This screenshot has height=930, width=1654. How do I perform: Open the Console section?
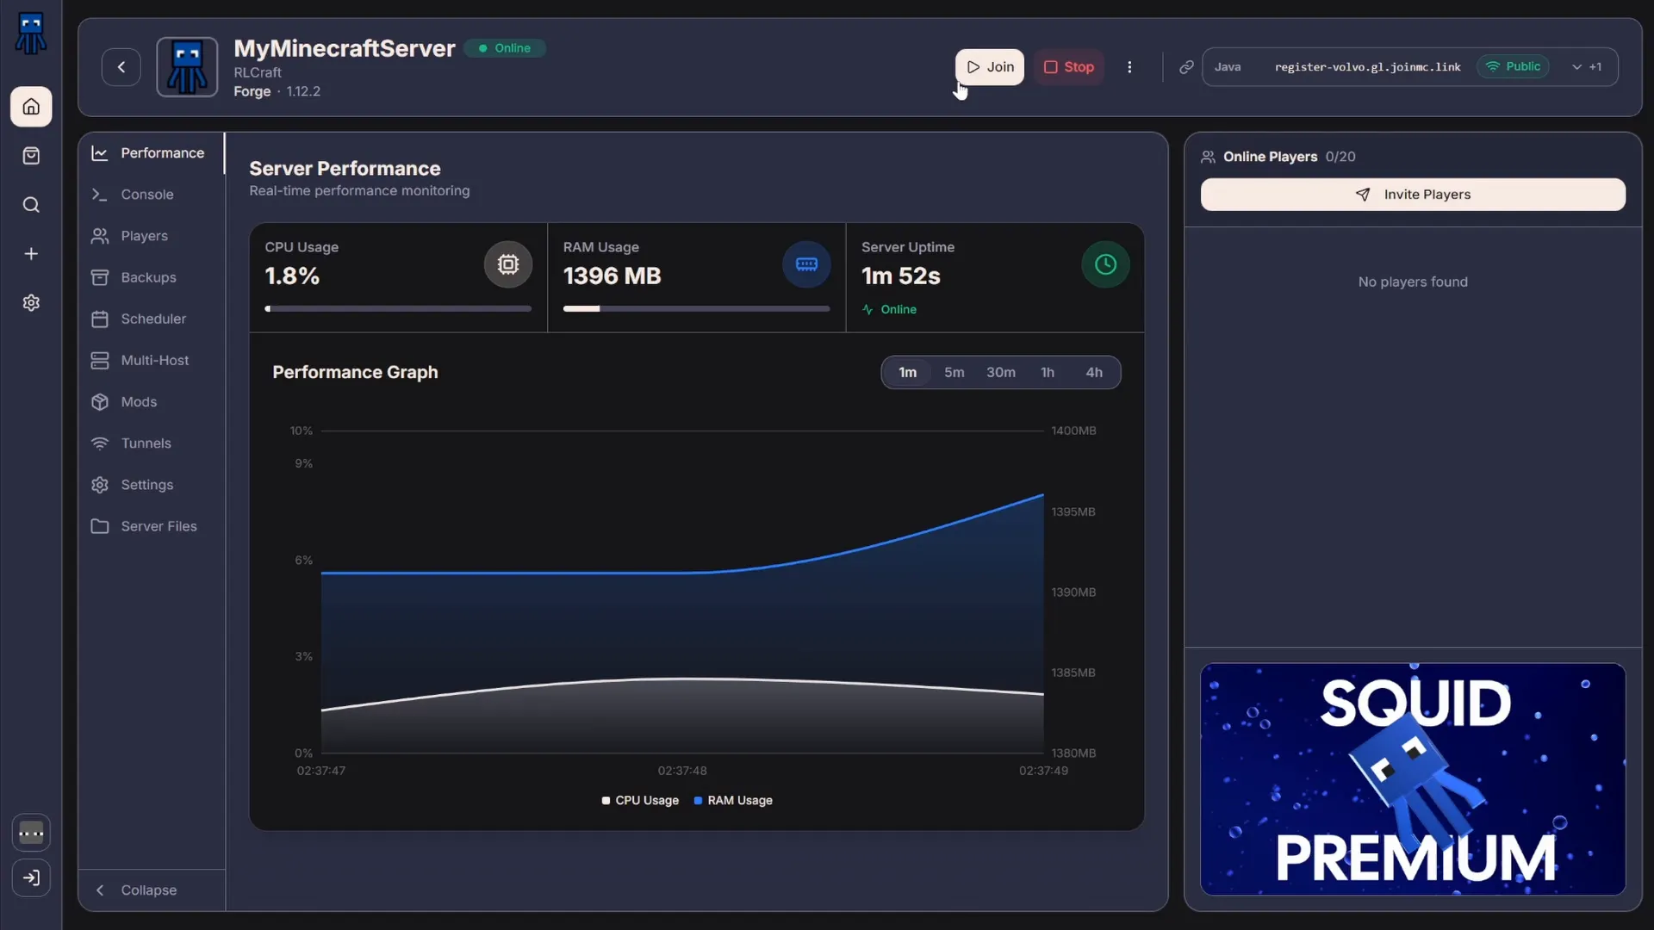151,195
